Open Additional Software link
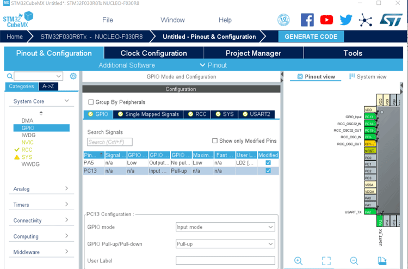 point(127,65)
